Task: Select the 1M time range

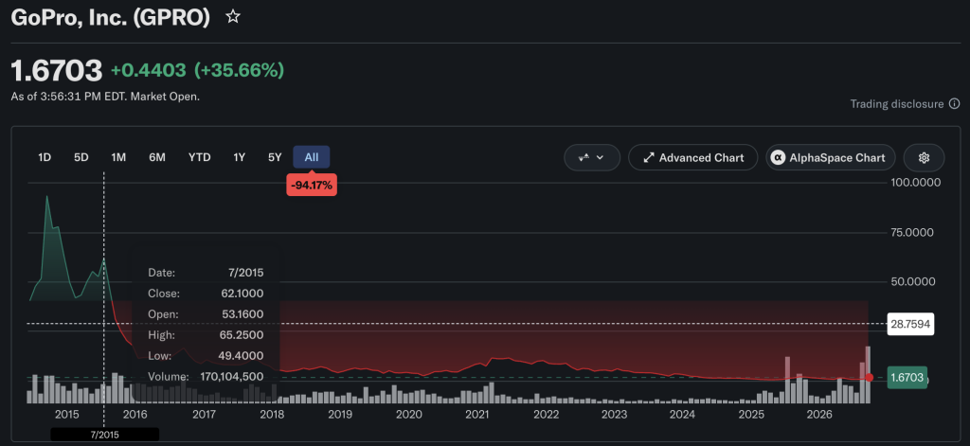Action: click(x=118, y=157)
